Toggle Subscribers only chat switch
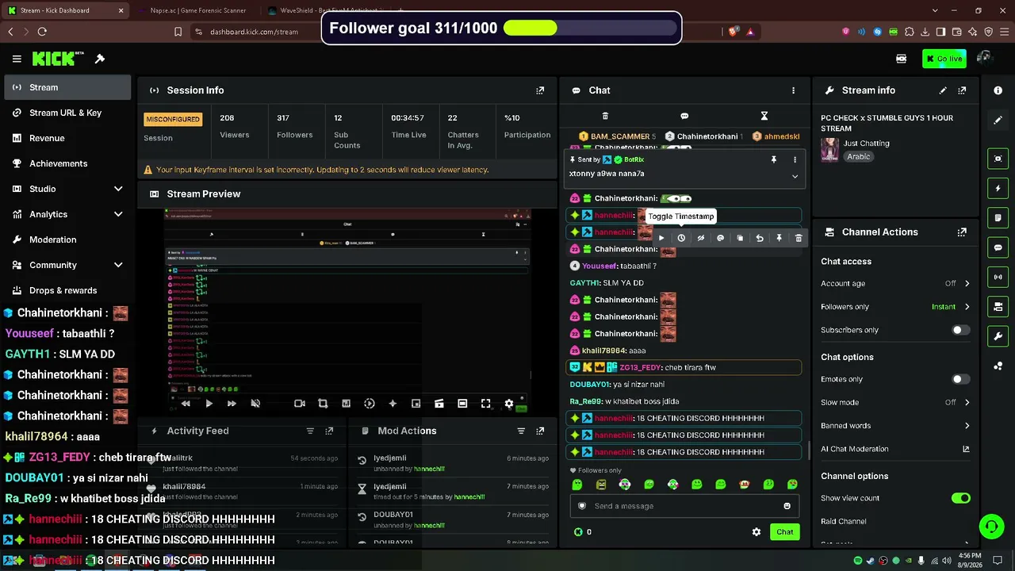This screenshot has height=571, width=1015. tap(960, 330)
